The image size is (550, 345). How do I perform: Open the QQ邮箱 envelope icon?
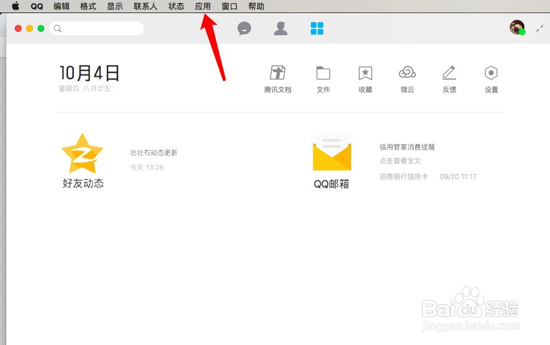tap(332, 152)
